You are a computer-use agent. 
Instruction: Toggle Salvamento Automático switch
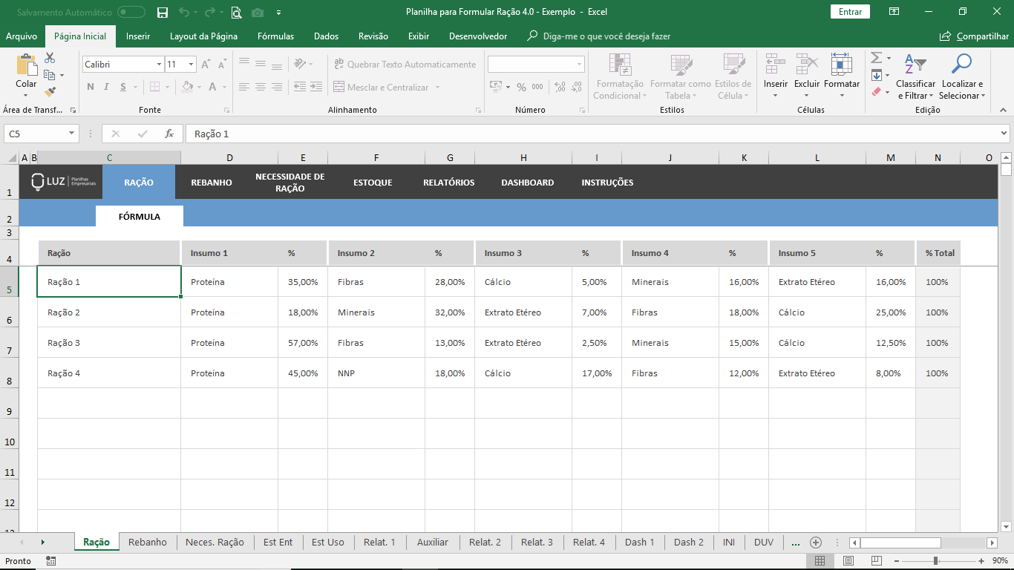click(x=131, y=12)
